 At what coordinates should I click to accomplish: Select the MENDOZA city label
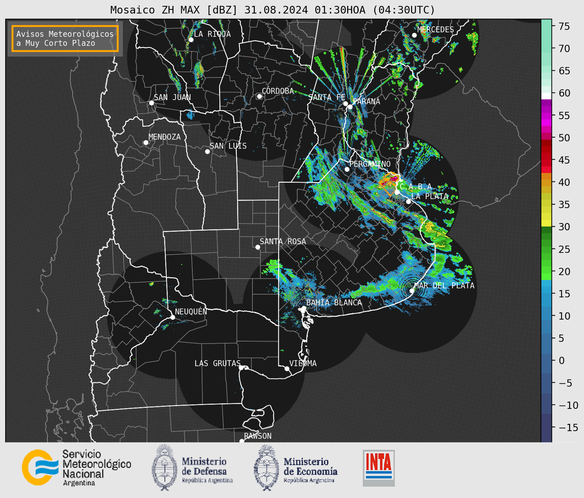click(x=164, y=137)
